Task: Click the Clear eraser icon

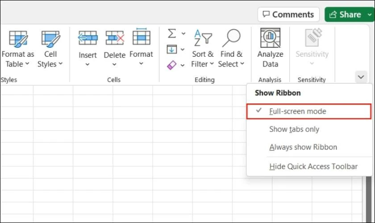Action: [172, 65]
